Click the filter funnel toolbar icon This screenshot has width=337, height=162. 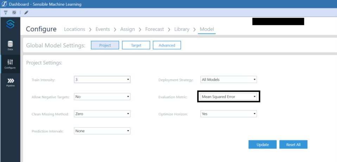(6, 13)
